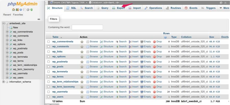Check the wp_comments row checkbox
This screenshot has height=105, width=230.
(48, 47)
